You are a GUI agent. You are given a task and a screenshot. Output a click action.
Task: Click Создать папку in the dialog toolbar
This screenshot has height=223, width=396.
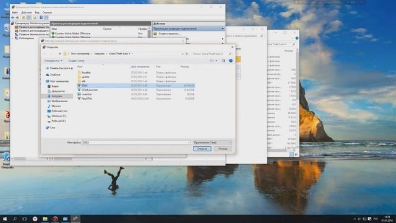tap(76, 61)
